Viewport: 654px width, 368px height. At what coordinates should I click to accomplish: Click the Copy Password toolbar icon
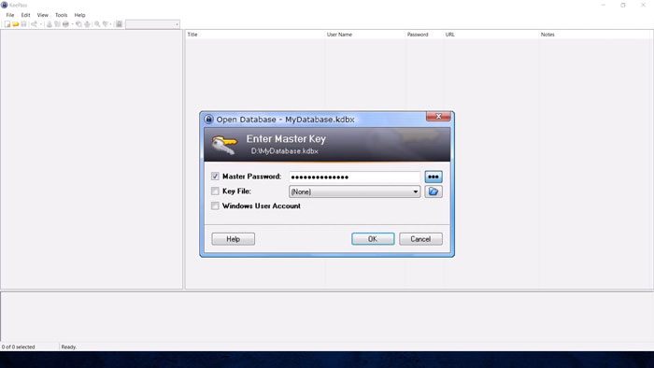click(x=57, y=24)
